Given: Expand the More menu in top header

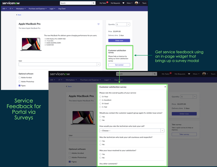Looking at the screenshot, I should pos(130,3).
